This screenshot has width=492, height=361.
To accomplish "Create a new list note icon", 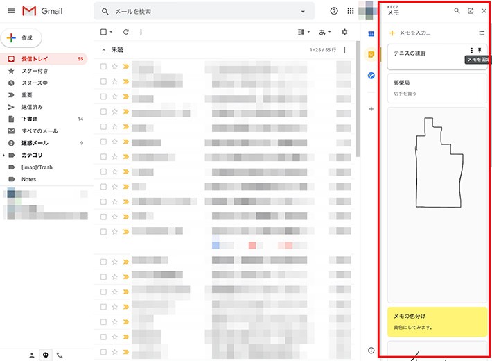I will 482,33.
